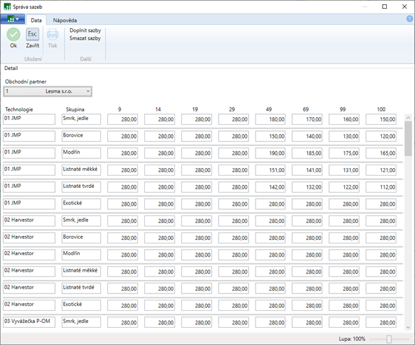The height and width of the screenshot is (345, 415).
Task: Click the 112,00 rate field in Listnaté tvrdé row
Action: pos(381,187)
